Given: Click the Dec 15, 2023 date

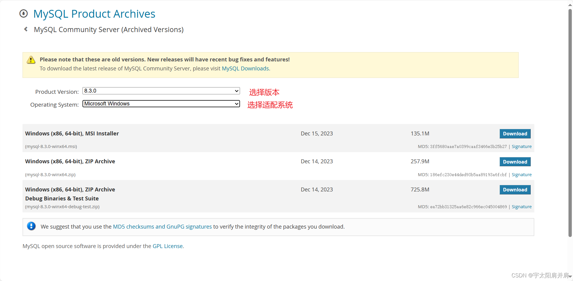Looking at the screenshot, I should [x=317, y=134].
